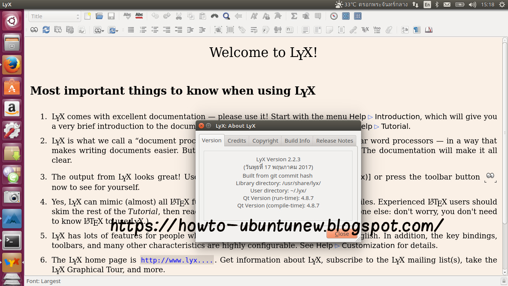This screenshot has height=286, width=508.
Task: Navigate back with the left arrow icon
Action: click(238, 16)
